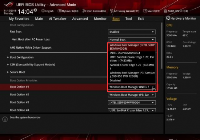
Task: Open Boot Option #2 dropdown
Action: coord(132,95)
